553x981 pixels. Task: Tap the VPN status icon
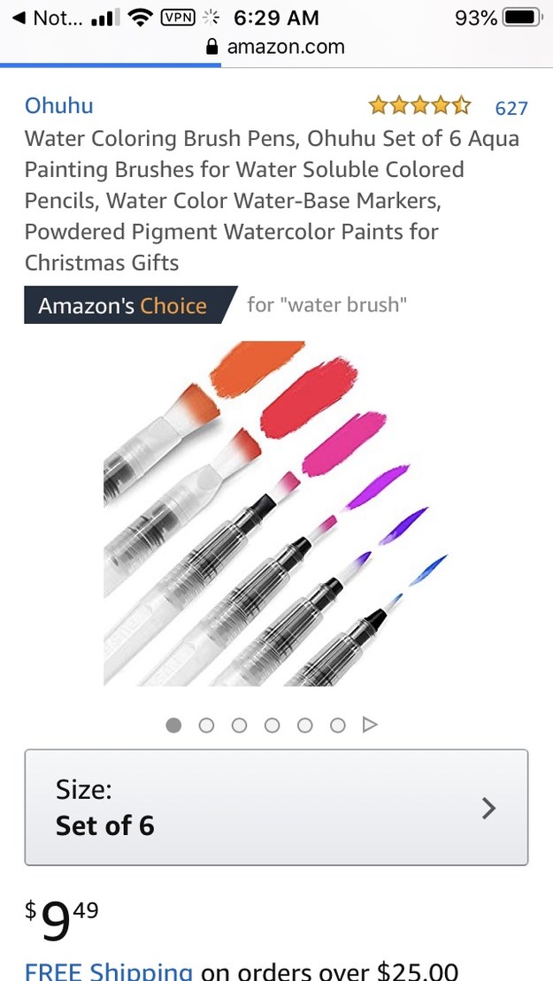(x=178, y=18)
